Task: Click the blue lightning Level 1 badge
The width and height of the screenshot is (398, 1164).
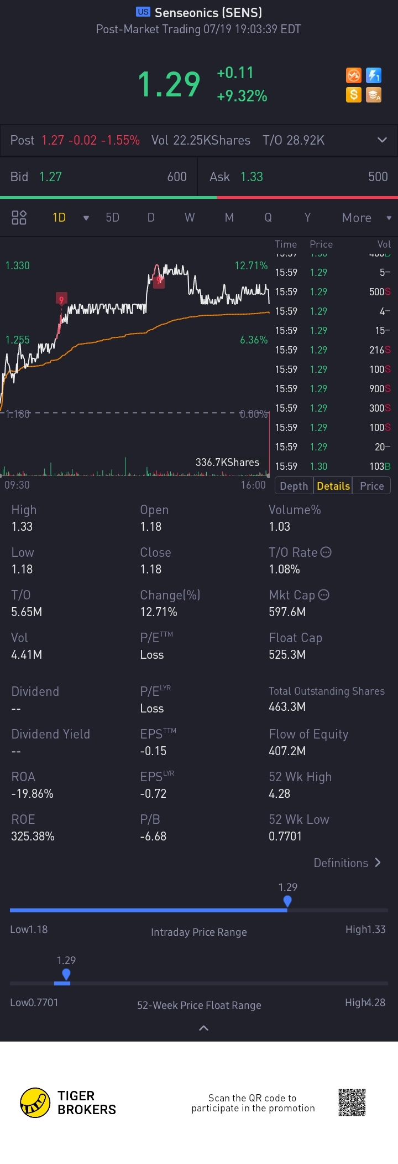Action: pos(374,75)
